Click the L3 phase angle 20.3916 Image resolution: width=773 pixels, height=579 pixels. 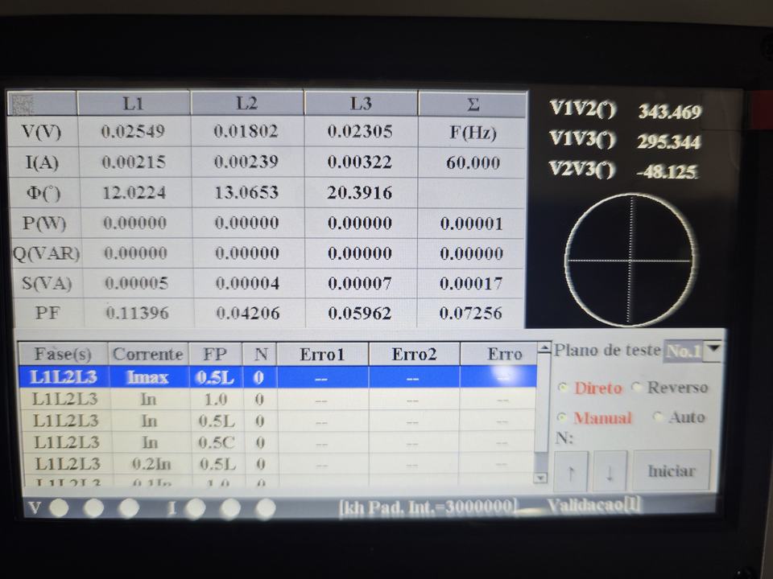click(x=359, y=192)
